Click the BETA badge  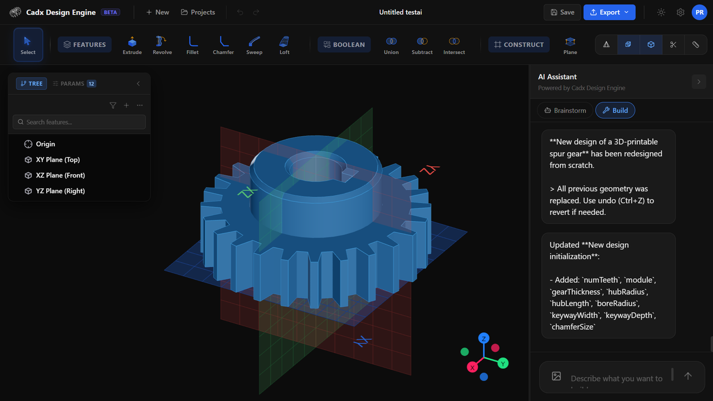[111, 12]
